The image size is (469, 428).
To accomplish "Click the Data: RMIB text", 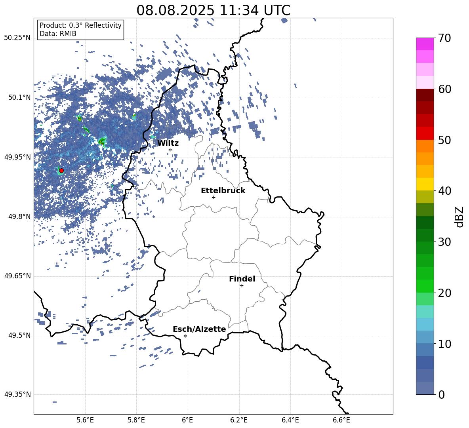I will pyautogui.click(x=58, y=34).
